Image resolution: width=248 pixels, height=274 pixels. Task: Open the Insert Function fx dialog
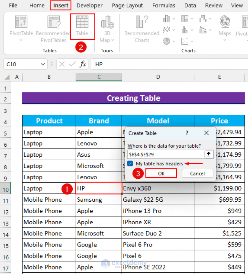(x=83, y=64)
